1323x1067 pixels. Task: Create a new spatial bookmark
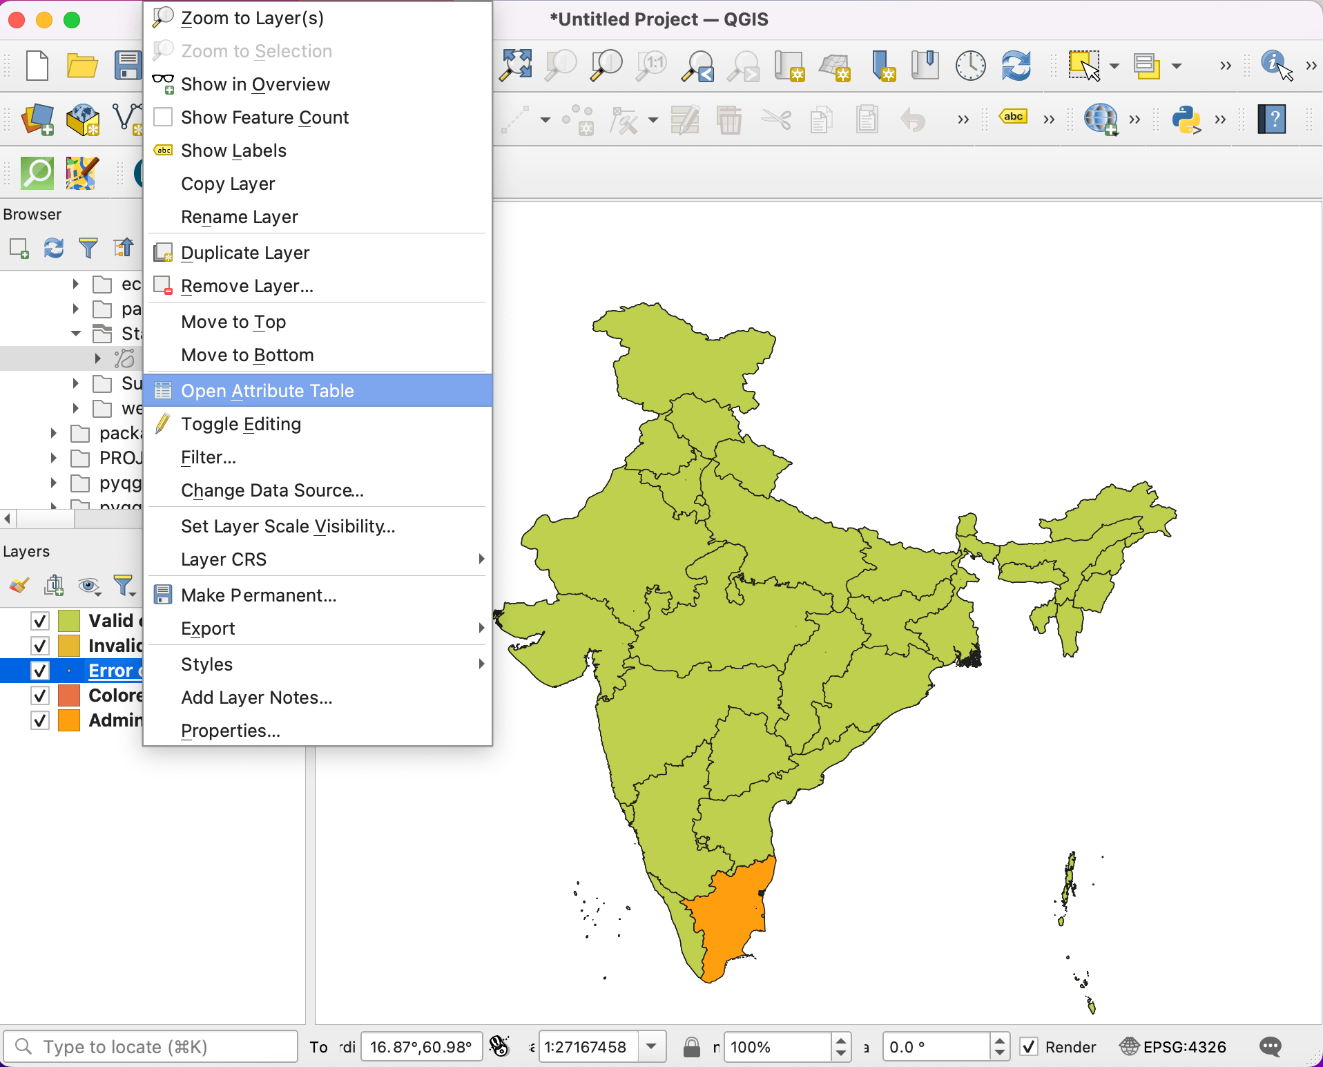click(x=882, y=66)
